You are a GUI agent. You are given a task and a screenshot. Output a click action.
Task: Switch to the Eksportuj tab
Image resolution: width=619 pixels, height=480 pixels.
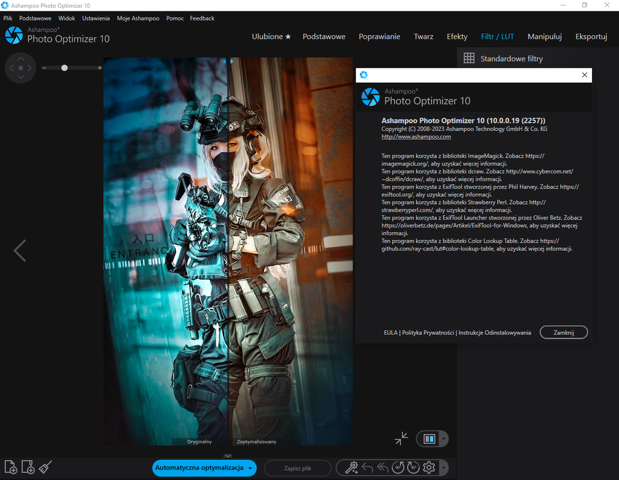click(591, 36)
